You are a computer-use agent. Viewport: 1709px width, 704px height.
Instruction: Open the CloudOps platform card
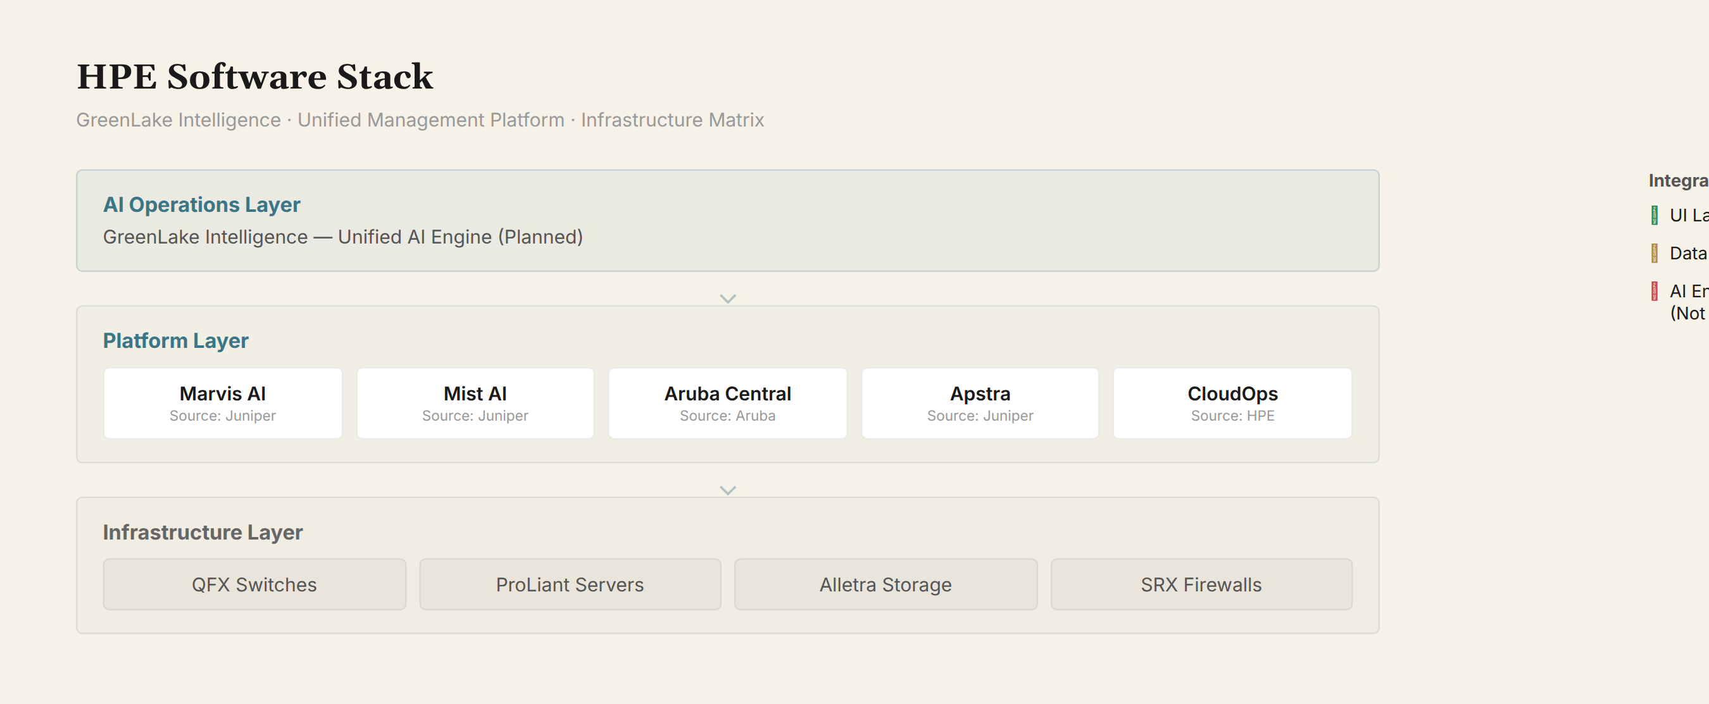pos(1232,403)
